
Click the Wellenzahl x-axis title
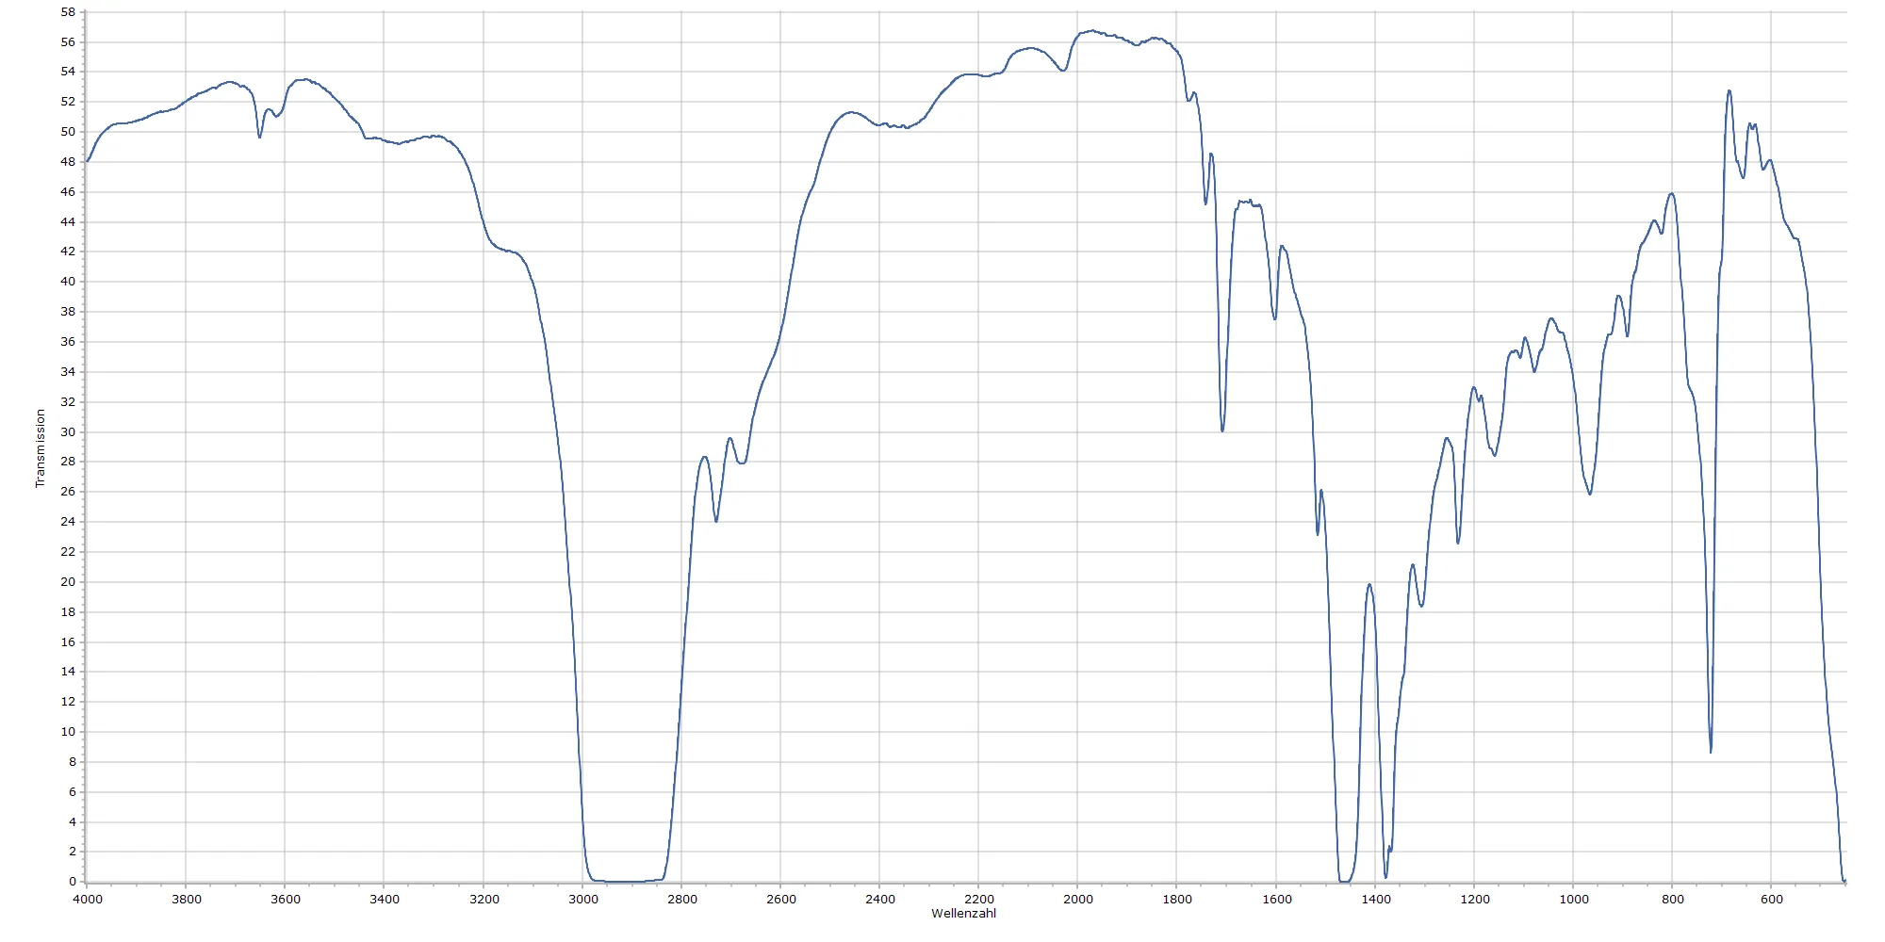(963, 913)
